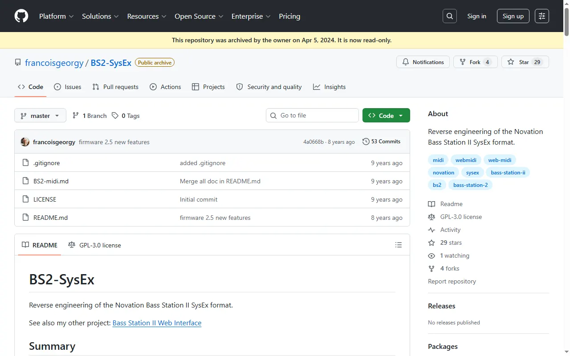Open the GitHub homepage logo
Viewport: 570px width, 356px height.
(x=21, y=16)
